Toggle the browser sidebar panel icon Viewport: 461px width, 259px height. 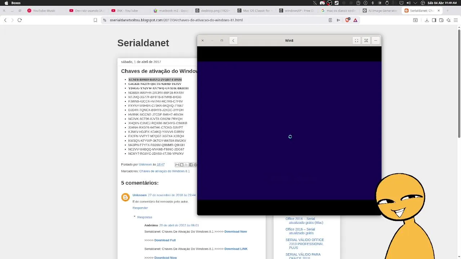click(434, 20)
